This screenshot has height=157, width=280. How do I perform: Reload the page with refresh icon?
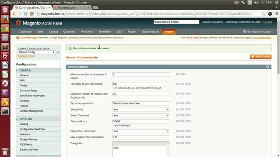point(26,14)
